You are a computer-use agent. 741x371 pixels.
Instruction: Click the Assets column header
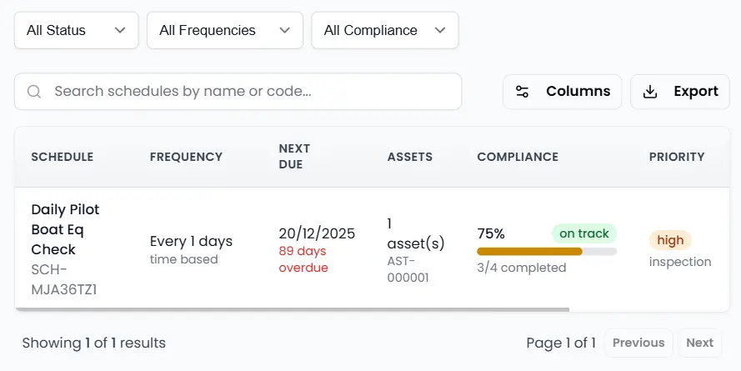410,157
